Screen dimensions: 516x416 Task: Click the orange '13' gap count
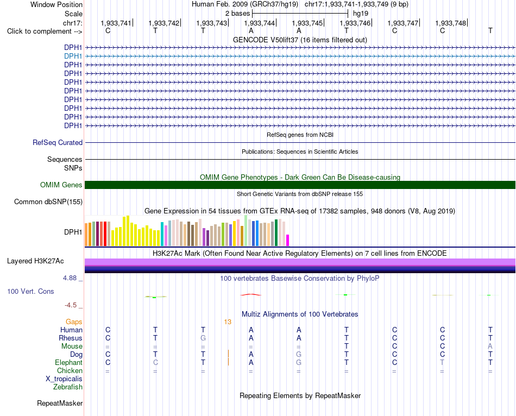click(228, 322)
